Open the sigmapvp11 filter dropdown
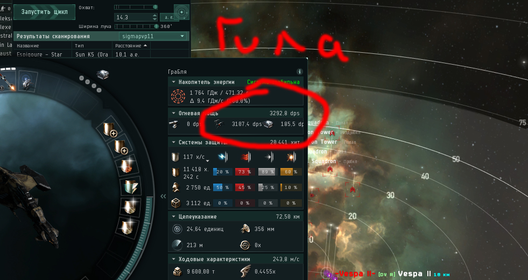Viewport: 528px width, 280px height. pos(153,36)
